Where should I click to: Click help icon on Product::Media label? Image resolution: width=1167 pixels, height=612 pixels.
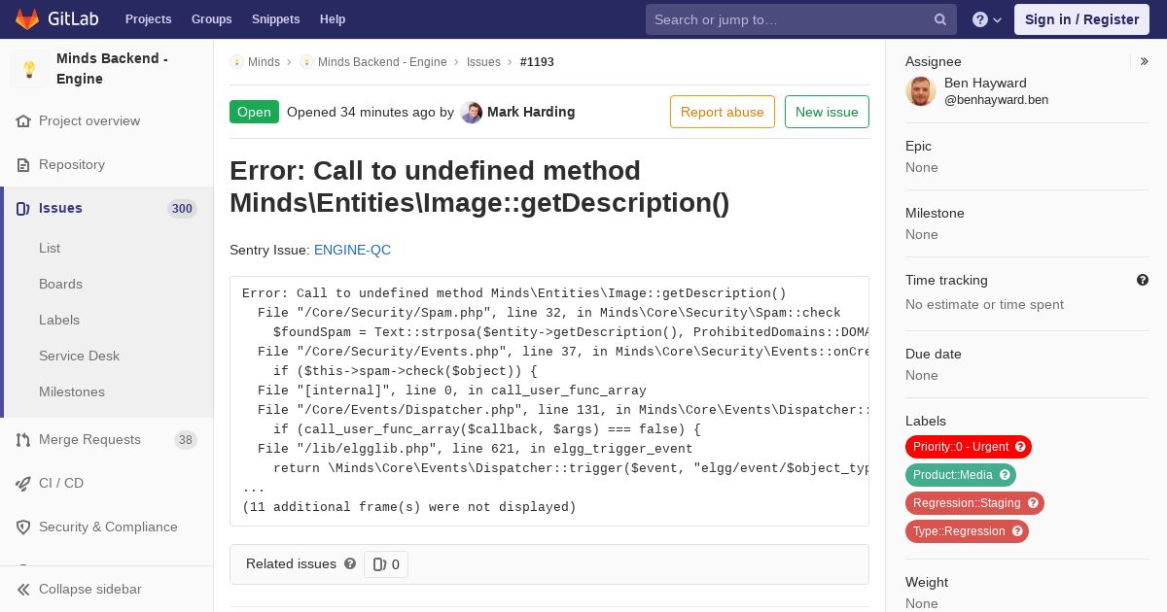point(1005,475)
